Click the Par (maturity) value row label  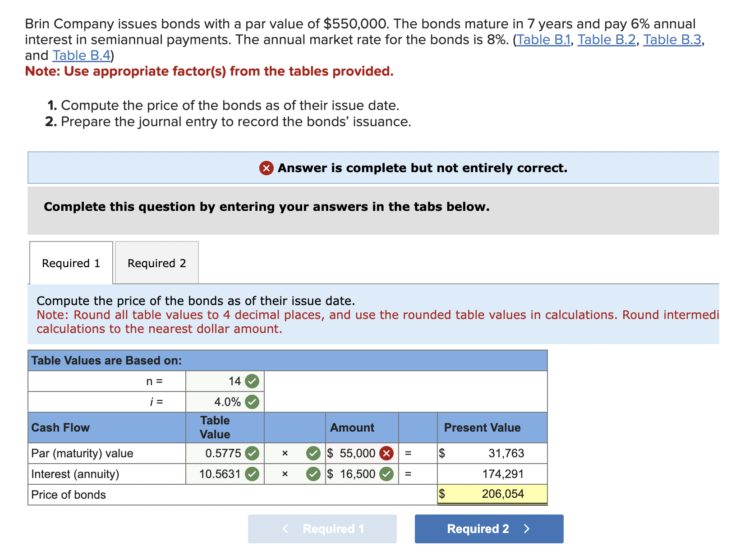(x=82, y=453)
